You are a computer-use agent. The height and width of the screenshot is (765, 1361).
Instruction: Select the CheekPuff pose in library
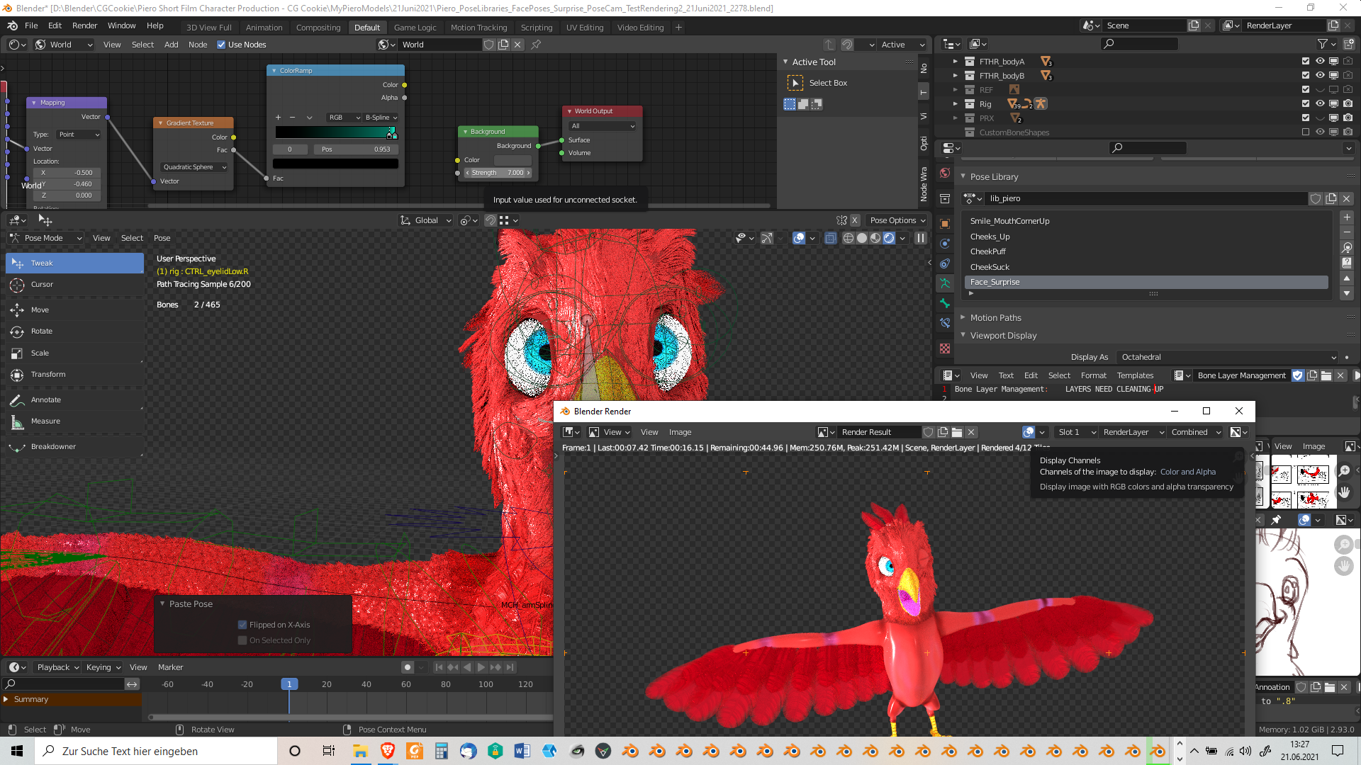988,251
